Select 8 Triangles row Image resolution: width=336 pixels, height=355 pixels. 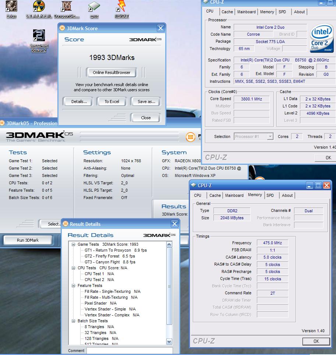click(x=99, y=327)
